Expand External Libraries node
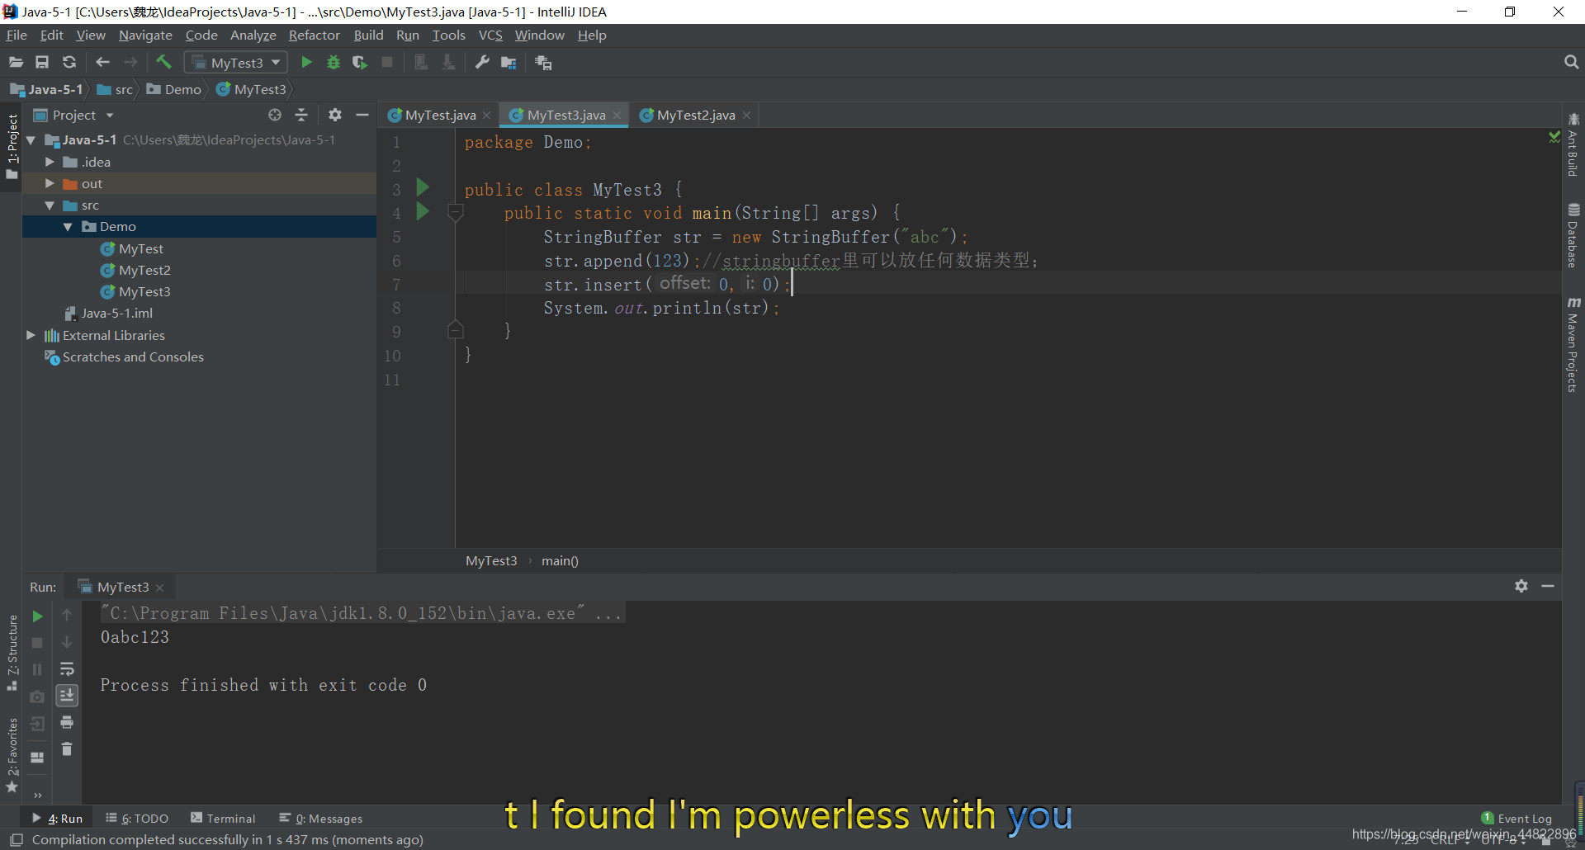 [x=31, y=335]
